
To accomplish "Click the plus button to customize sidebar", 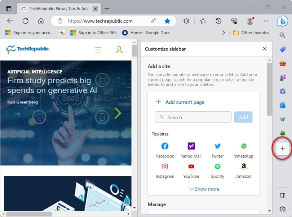I will click(x=283, y=149).
